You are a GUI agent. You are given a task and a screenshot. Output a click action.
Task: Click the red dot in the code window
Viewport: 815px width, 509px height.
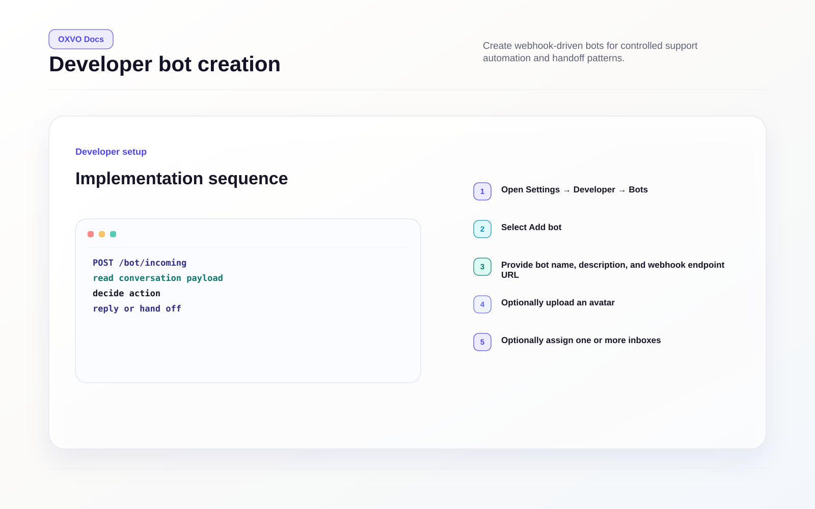pos(91,234)
